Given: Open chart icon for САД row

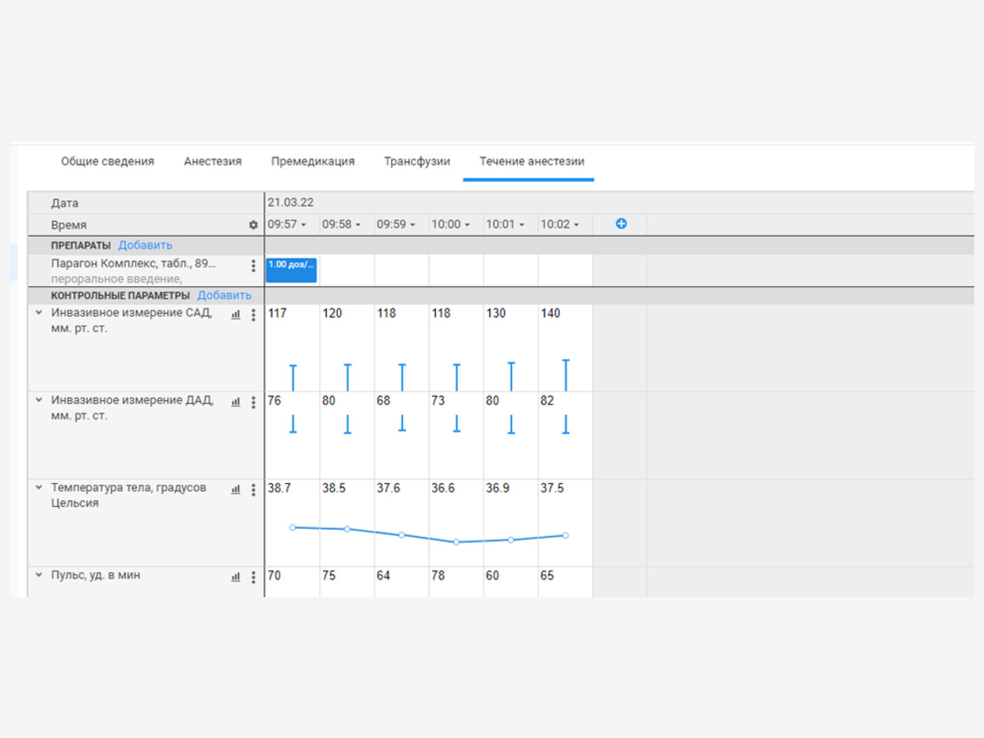Looking at the screenshot, I should 235,315.
